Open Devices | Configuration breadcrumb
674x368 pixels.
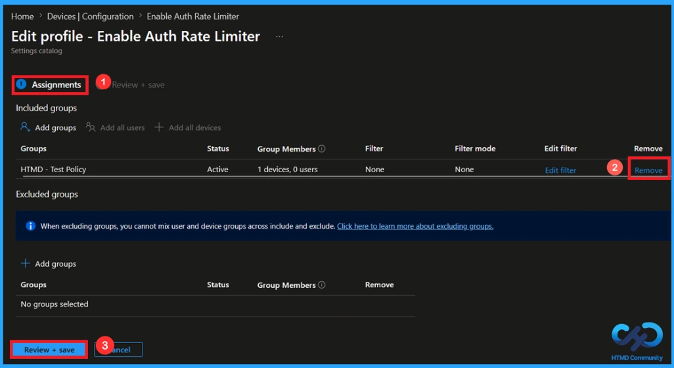tap(90, 16)
